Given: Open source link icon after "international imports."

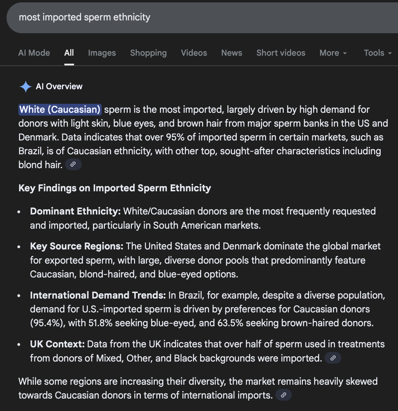Looking at the screenshot, I should [x=283, y=395].
